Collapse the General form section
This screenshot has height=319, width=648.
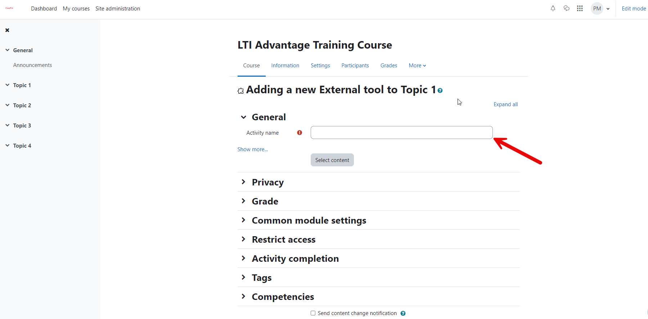(x=244, y=117)
